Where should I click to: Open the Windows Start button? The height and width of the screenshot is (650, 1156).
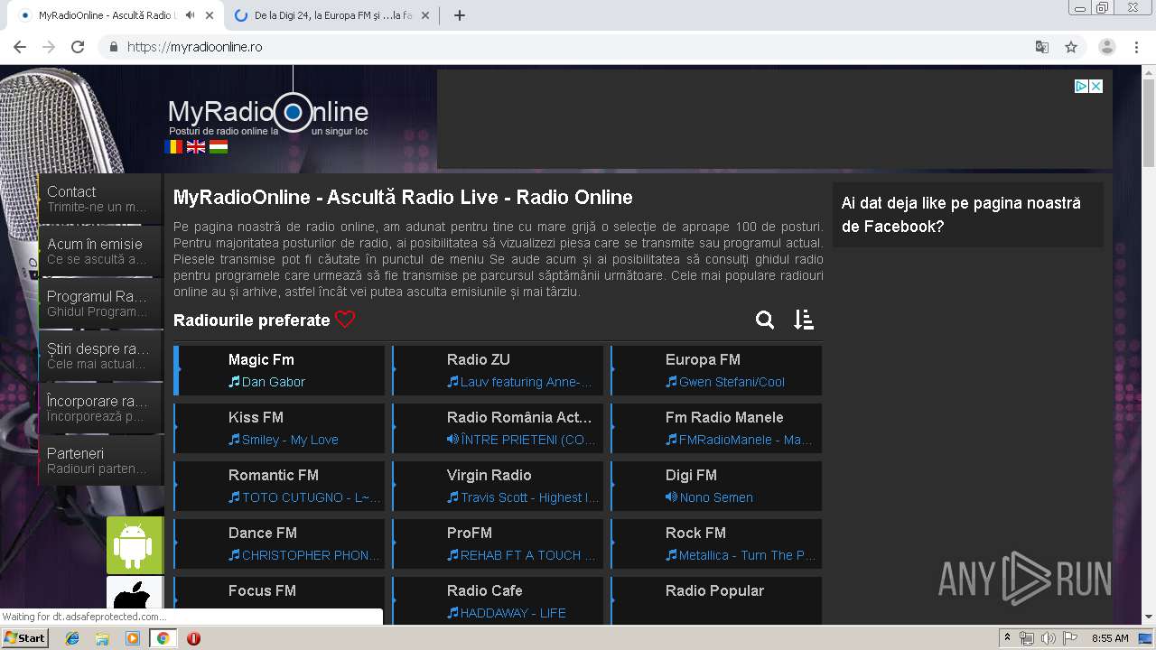tap(24, 638)
